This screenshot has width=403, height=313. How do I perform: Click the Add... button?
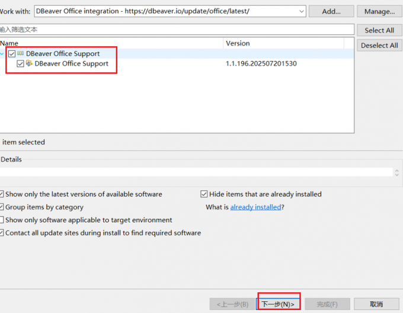tap(331, 12)
